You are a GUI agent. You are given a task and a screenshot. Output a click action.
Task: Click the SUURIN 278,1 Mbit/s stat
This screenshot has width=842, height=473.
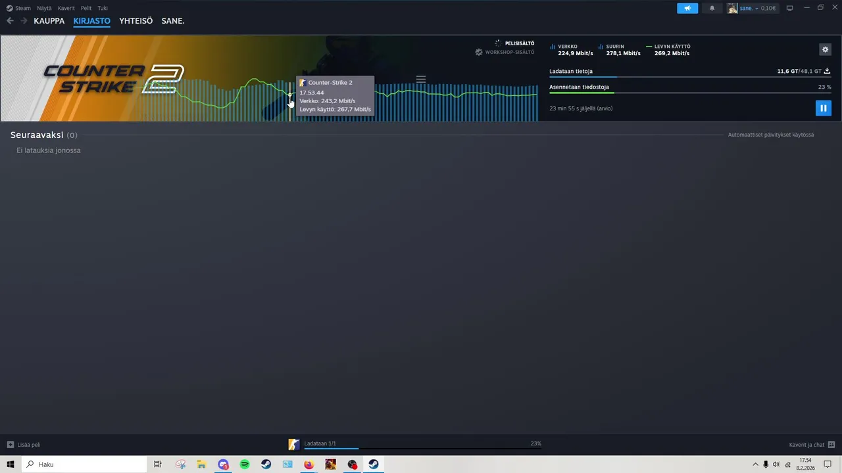pos(620,50)
